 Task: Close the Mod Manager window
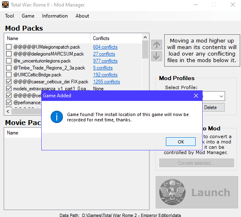pyautogui.click(x=233, y=4)
